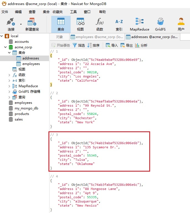Open the 编辑 menu
The height and width of the screenshot is (213, 190).
coord(18,12)
